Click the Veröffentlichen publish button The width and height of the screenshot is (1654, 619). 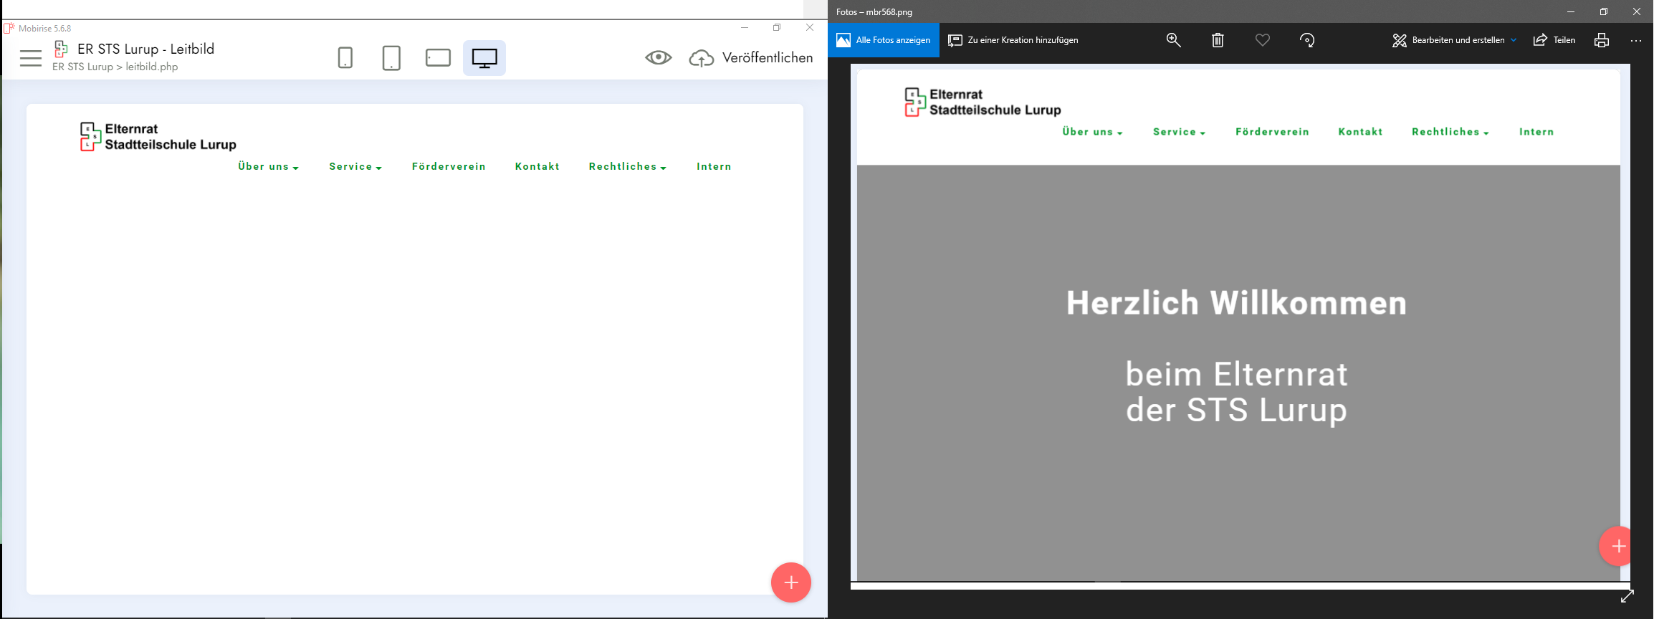(752, 58)
